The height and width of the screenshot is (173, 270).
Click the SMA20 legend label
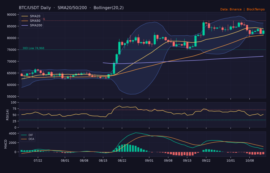[35, 16]
